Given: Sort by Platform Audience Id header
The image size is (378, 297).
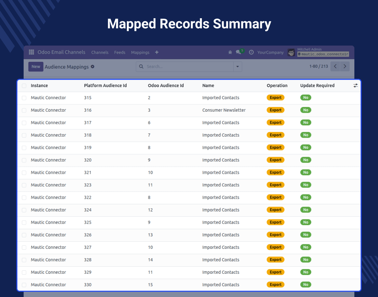Looking at the screenshot, I should [x=105, y=86].
